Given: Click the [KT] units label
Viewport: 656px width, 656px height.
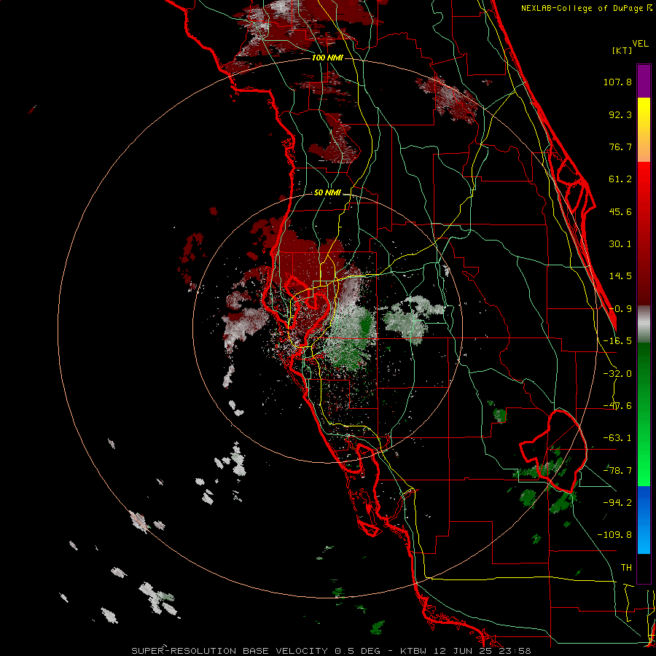Looking at the screenshot, I should tap(622, 50).
